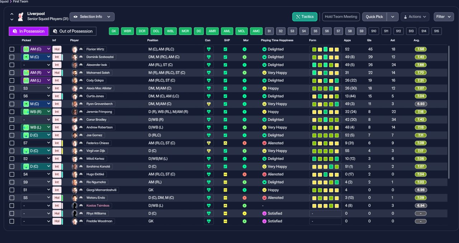This screenshot has height=243, width=459.
Task: Expand the Filter dropdown
Action: 444,17
